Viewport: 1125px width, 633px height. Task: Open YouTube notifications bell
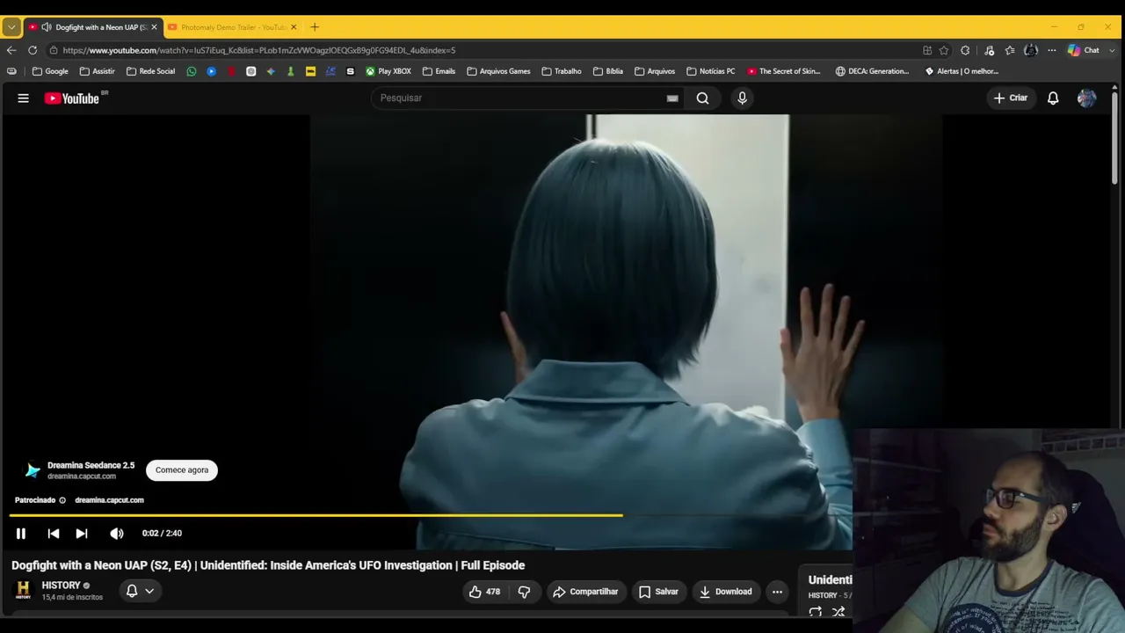click(1053, 98)
